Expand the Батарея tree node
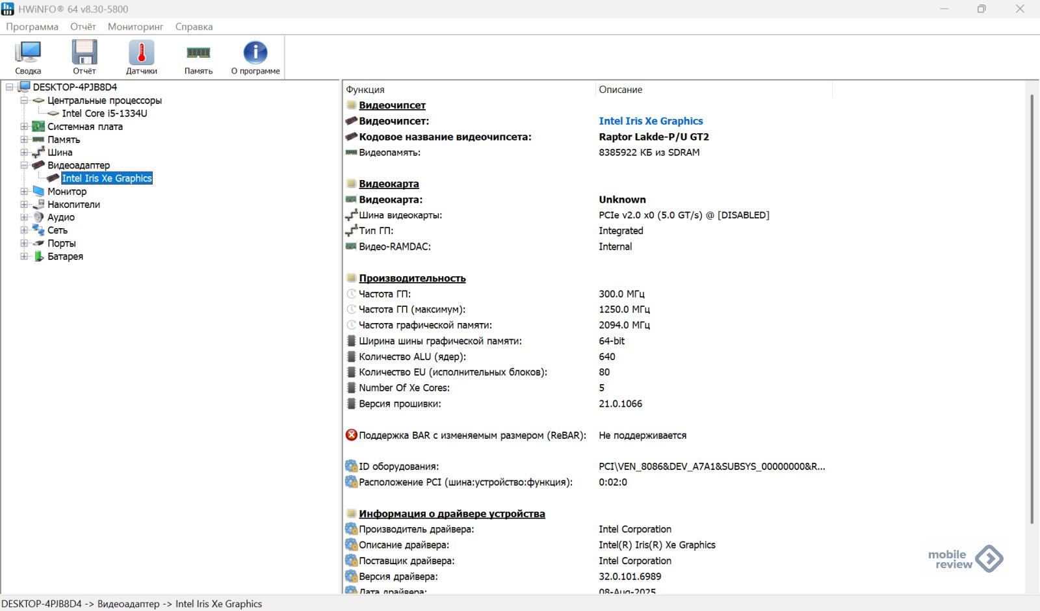This screenshot has width=1040, height=611. point(24,256)
